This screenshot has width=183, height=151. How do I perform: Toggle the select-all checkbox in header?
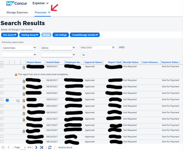[x=2, y=63]
